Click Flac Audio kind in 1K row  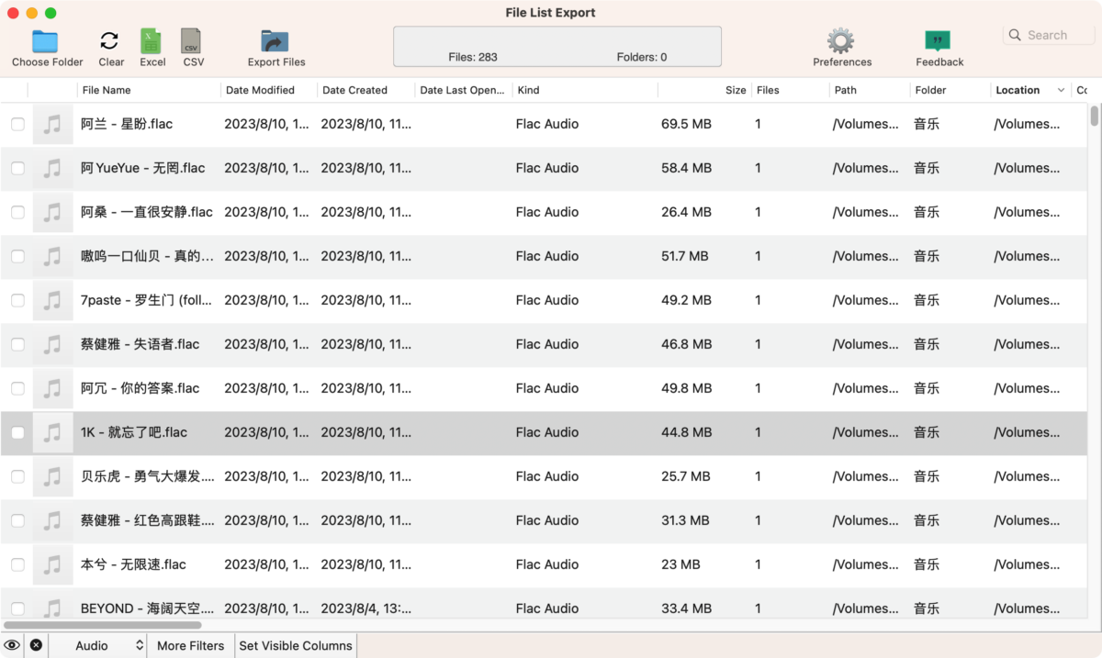coord(547,432)
